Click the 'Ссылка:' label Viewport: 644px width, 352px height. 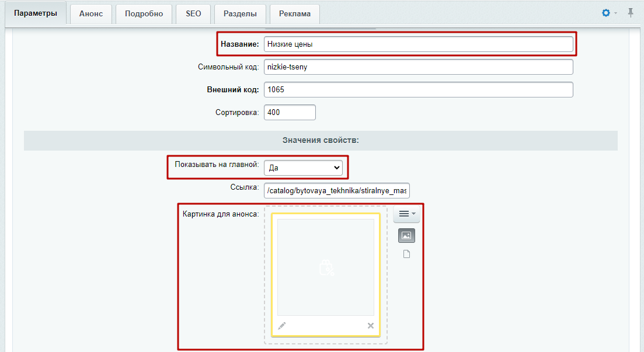tap(245, 187)
